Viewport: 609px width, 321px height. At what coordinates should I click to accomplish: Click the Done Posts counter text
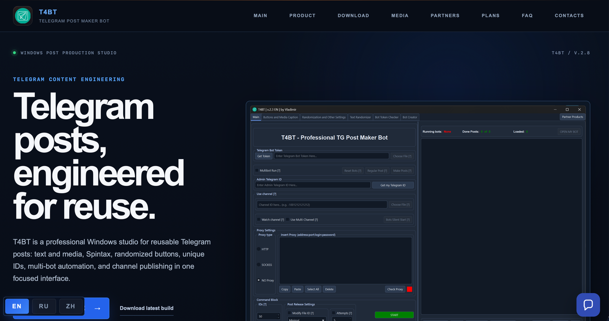(x=476, y=132)
